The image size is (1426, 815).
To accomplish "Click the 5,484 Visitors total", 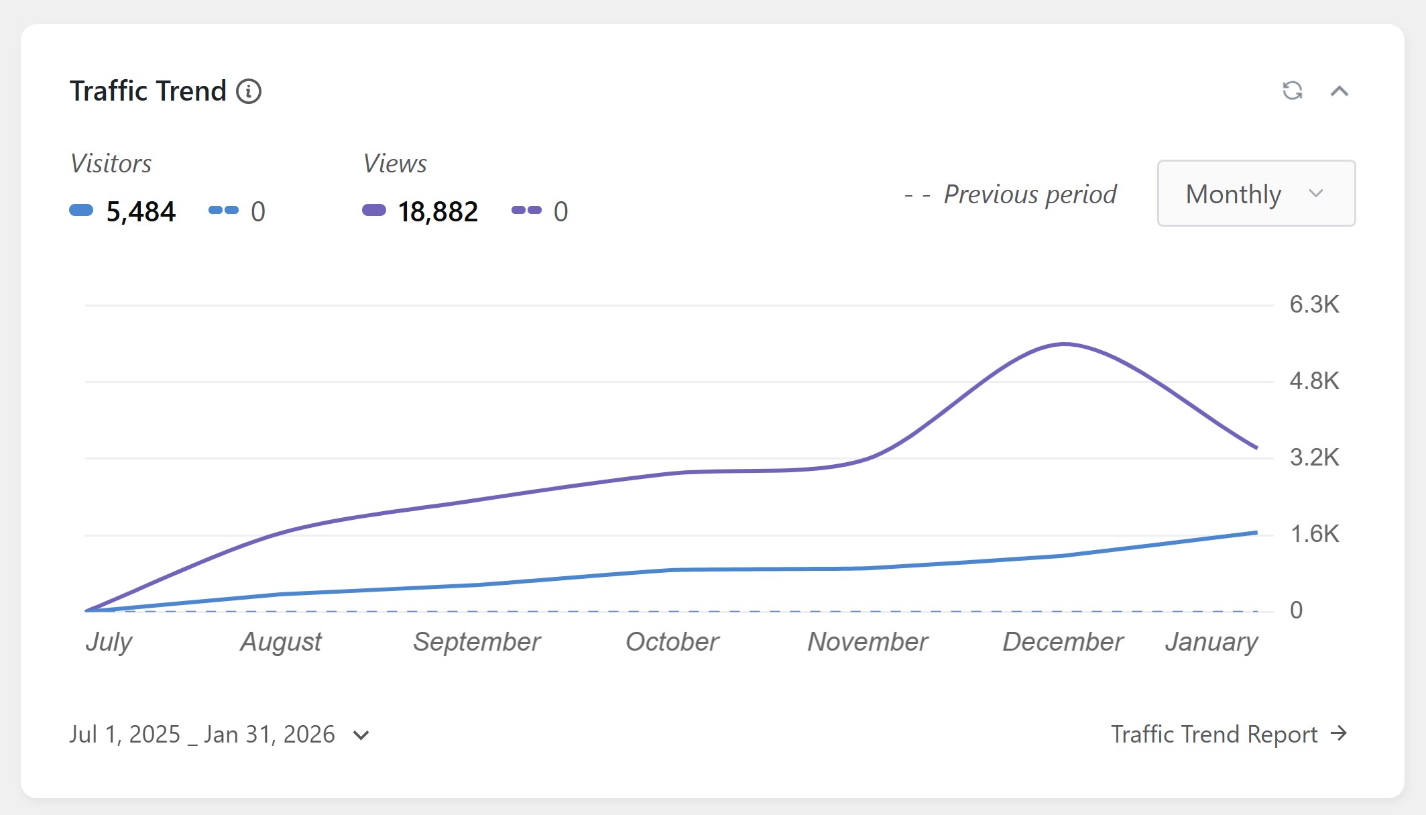I will [x=141, y=212].
